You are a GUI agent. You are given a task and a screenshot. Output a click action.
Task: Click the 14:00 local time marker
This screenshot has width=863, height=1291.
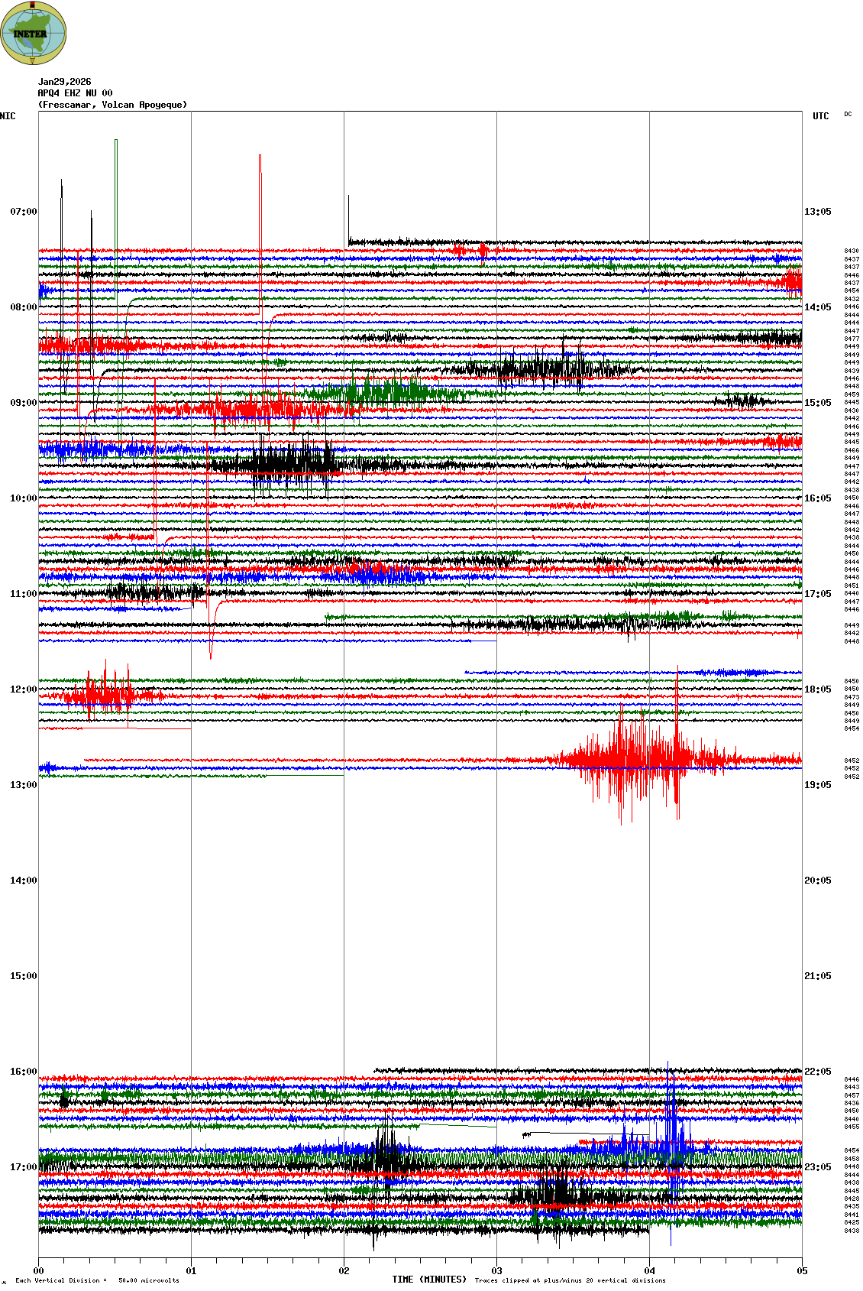point(23,881)
